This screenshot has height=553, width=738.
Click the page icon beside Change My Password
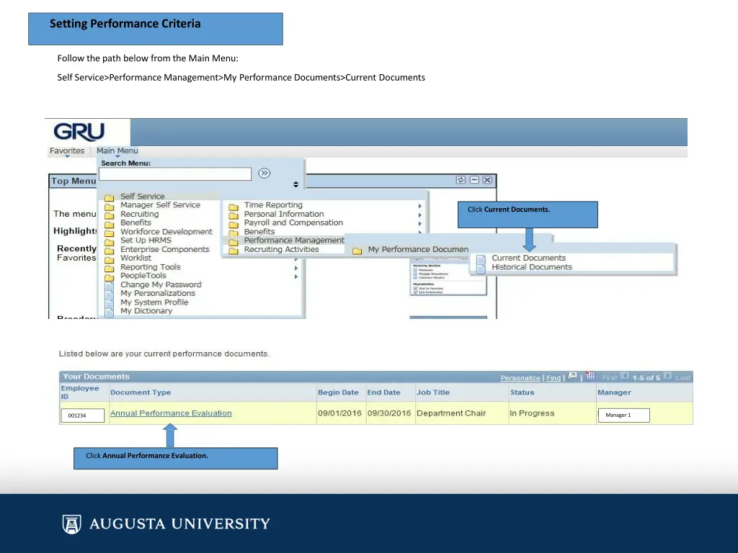coord(110,286)
